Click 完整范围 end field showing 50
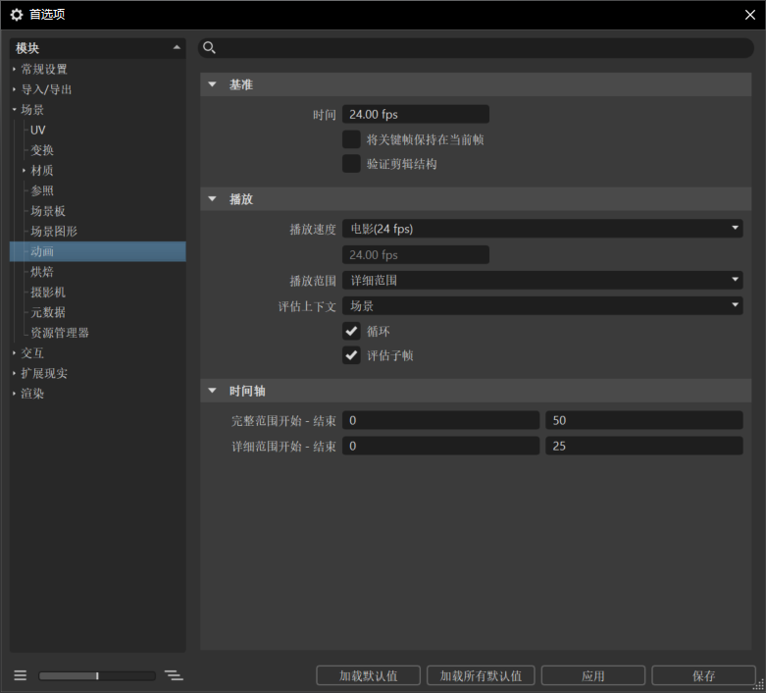Image resolution: width=766 pixels, height=693 pixels. pos(644,420)
